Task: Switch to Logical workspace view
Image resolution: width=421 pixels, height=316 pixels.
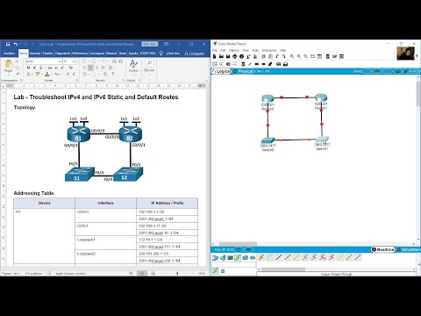Action: point(221,71)
